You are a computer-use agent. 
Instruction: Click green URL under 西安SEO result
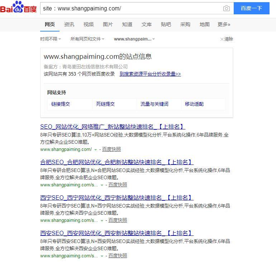pyautogui.click(x=69, y=256)
